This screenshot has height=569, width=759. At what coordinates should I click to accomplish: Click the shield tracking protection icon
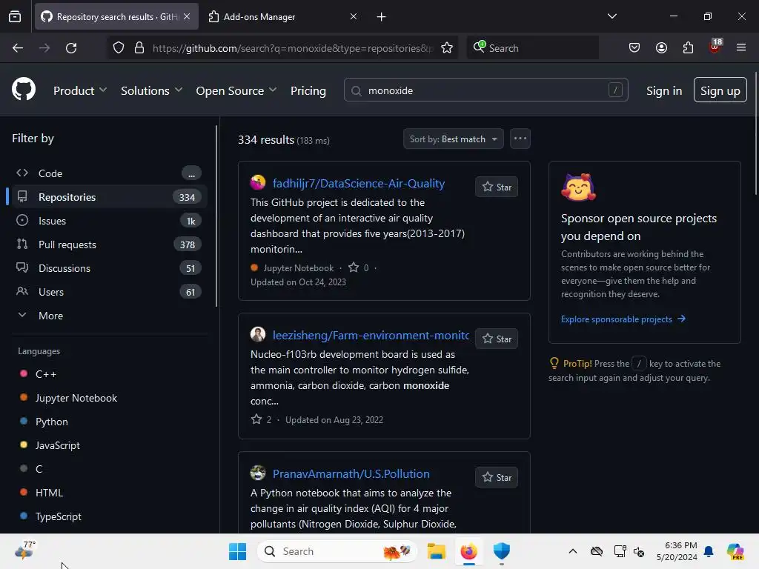[x=119, y=48]
